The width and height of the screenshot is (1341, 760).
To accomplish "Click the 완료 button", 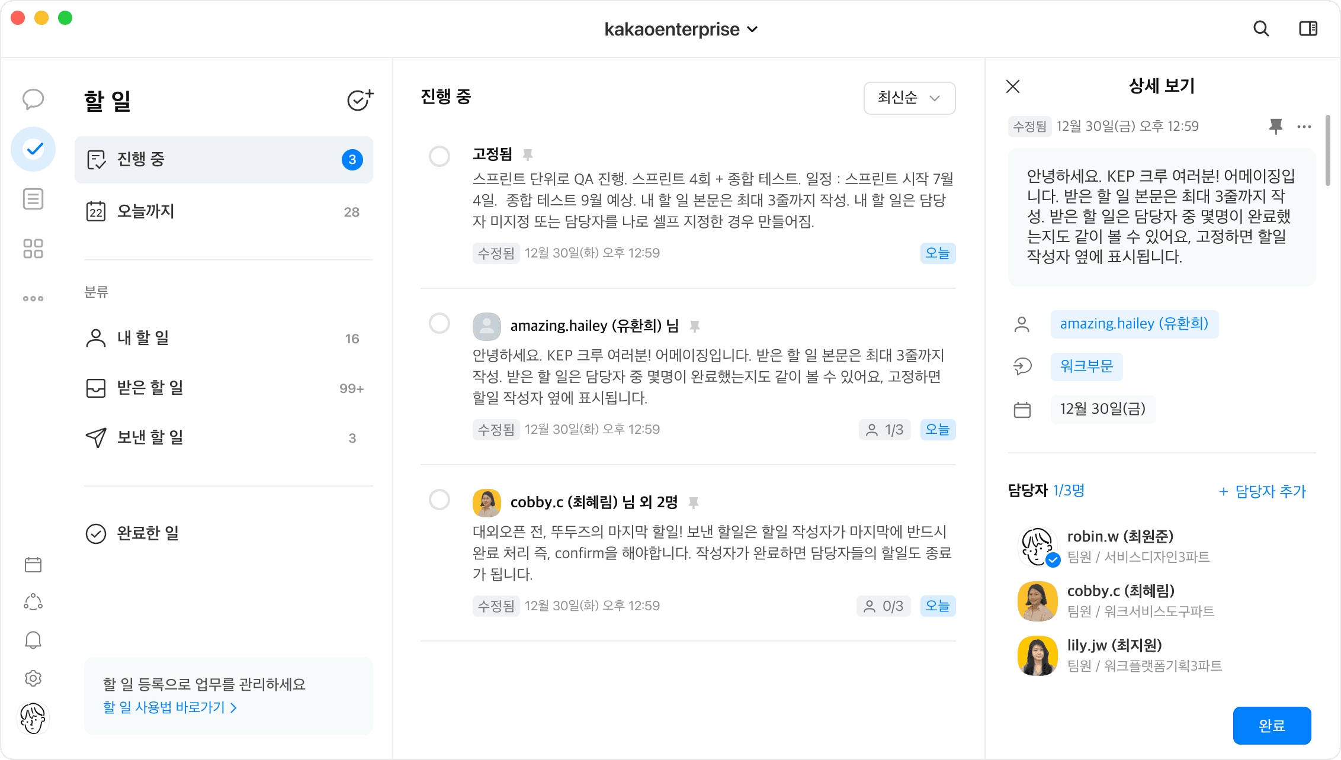I will tap(1272, 725).
